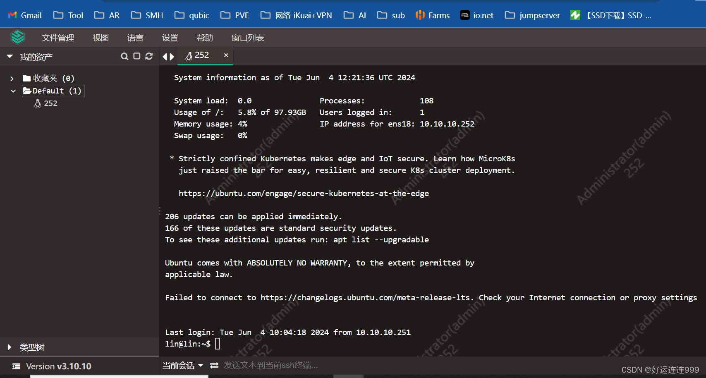Open the sub bookmarks folder
706x378 pixels.
[x=391, y=15]
